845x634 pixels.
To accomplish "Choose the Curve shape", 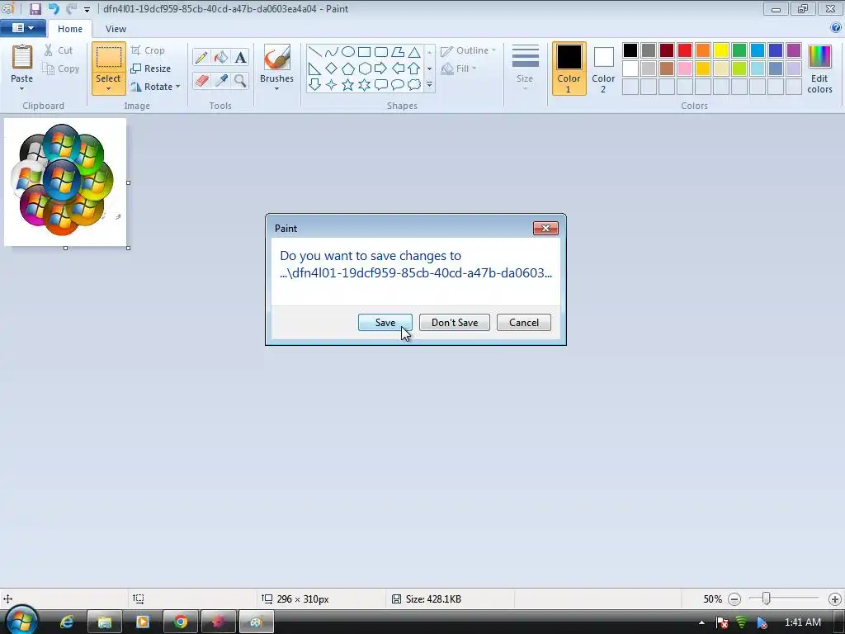I will pos(332,52).
